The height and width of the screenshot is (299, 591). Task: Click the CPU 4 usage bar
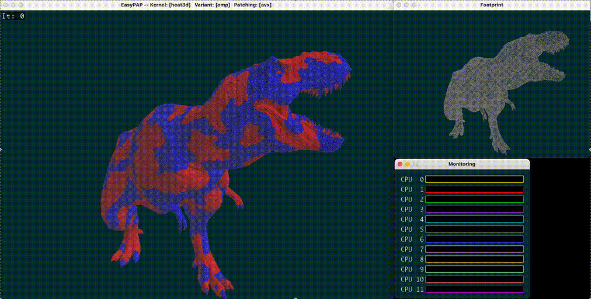coord(474,219)
